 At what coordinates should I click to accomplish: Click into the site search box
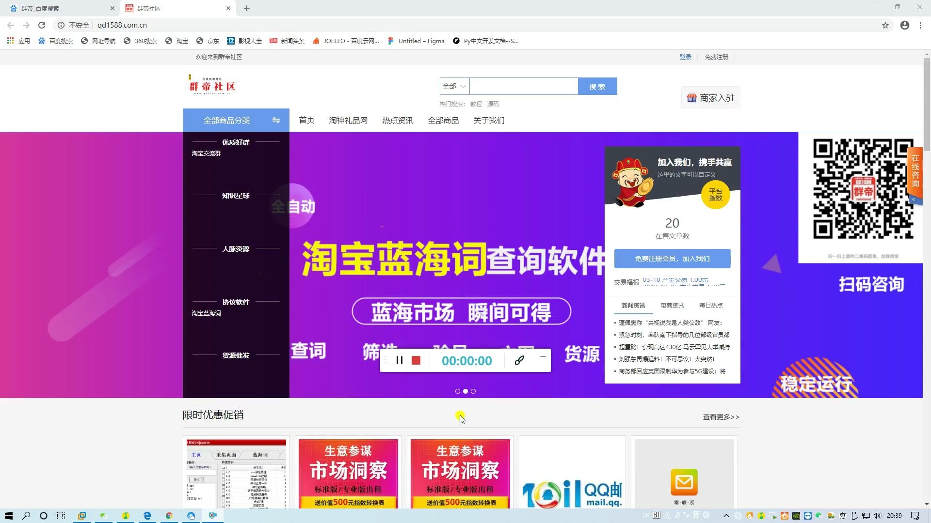pos(524,86)
